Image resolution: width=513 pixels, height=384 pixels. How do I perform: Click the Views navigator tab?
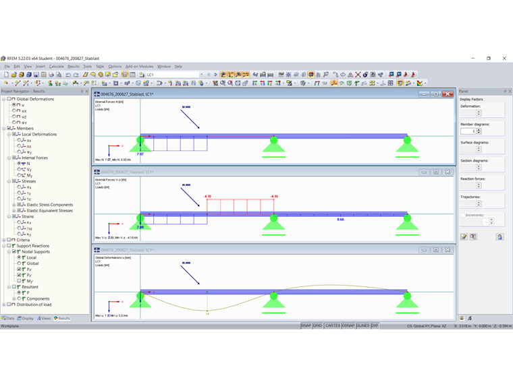pyautogui.click(x=44, y=319)
